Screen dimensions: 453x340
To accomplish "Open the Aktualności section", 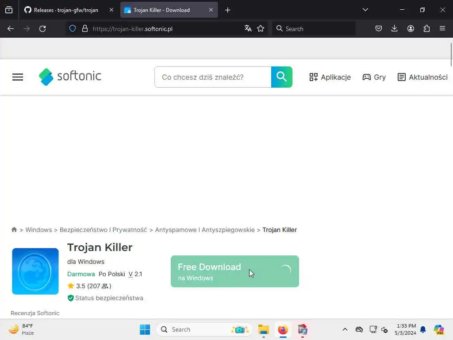I will pos(422,77).
